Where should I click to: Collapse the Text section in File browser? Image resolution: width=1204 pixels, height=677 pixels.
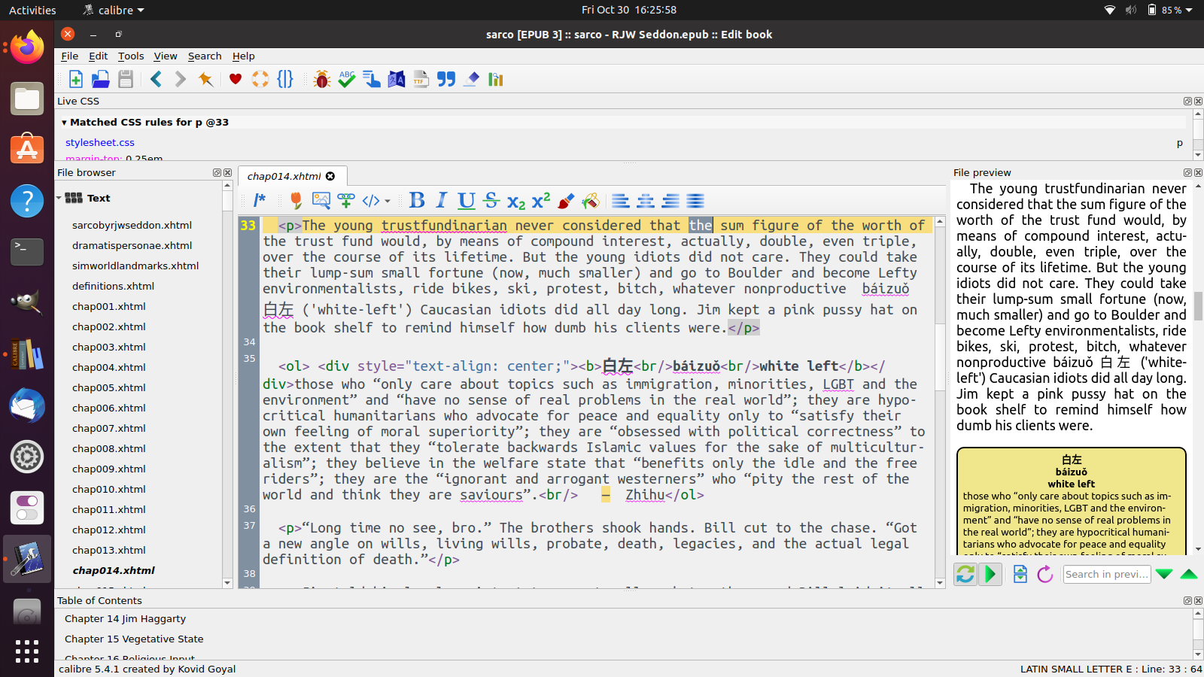59,199
